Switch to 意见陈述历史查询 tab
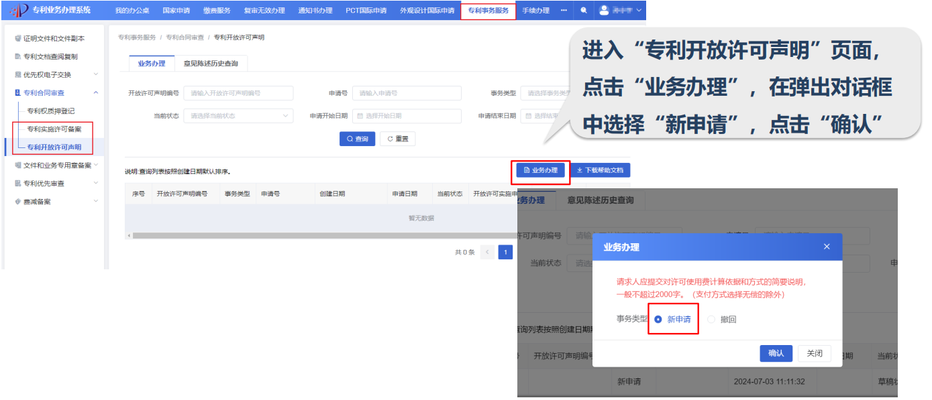 [211, 64]
